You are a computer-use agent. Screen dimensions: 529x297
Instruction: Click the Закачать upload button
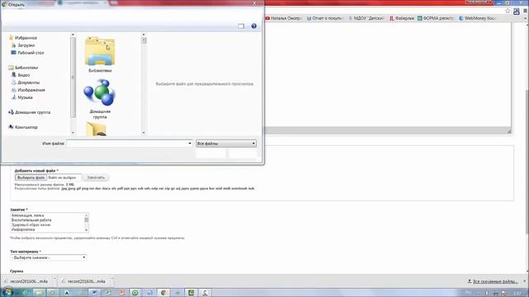tap(96, 177)
